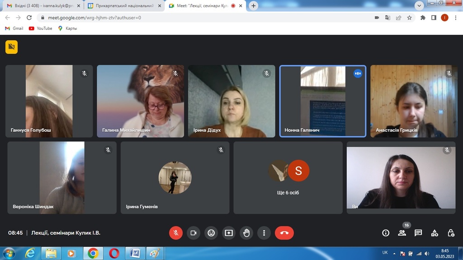The height and width of the screenshot is (260, 463).
Task: Unmute your microphone in the call bar
Action: [x=176, y=233]
